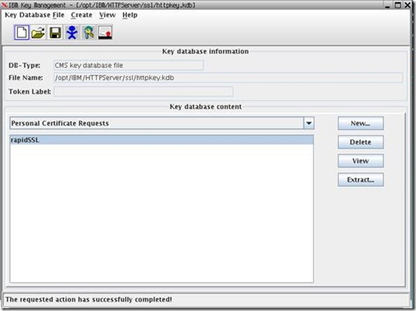Minimize the IBM Key Management window
The height and width of the screenshot is (311, 416).
tap(388, 5)
